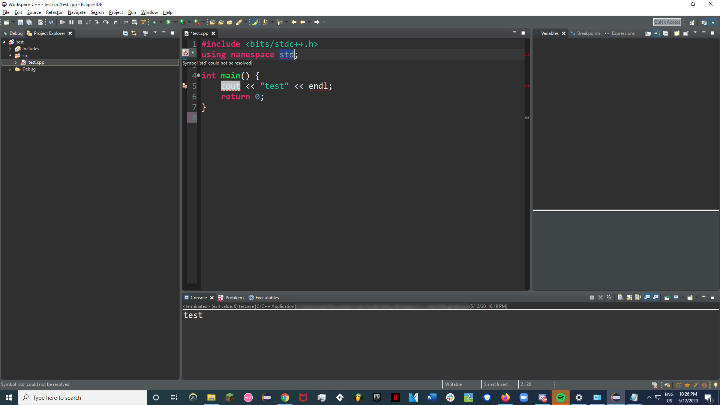Viewport: 720px width, 405px height.
Task: Toggle Scroll Lock in Console toolbar
Action: click(629, 297)
